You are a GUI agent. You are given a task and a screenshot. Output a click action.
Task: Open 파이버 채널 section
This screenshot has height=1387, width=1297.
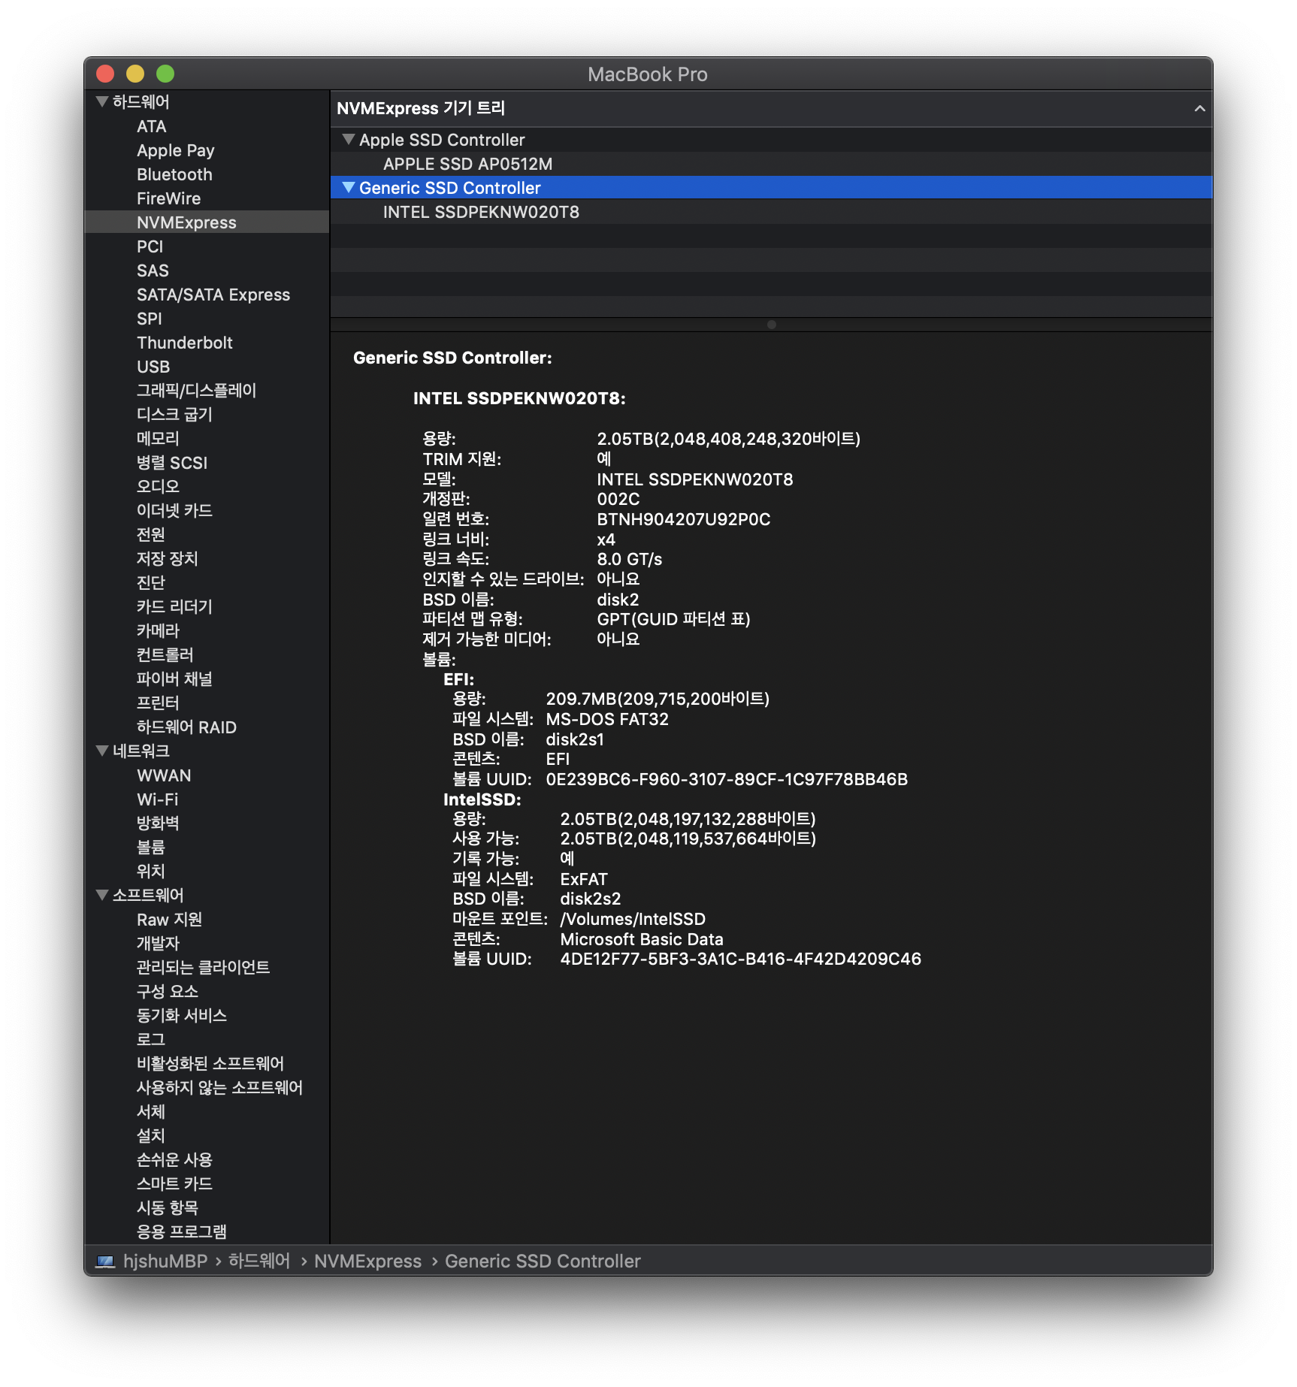point(174,679)
